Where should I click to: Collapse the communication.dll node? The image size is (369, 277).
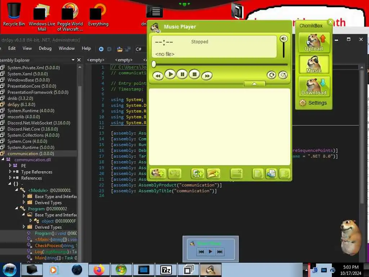3,159
